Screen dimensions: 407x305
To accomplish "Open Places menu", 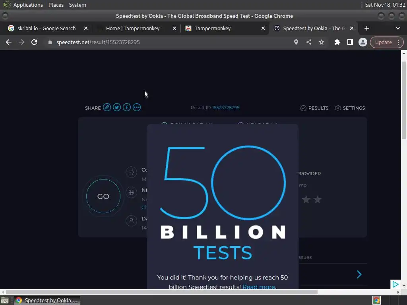I will point(56,5).
